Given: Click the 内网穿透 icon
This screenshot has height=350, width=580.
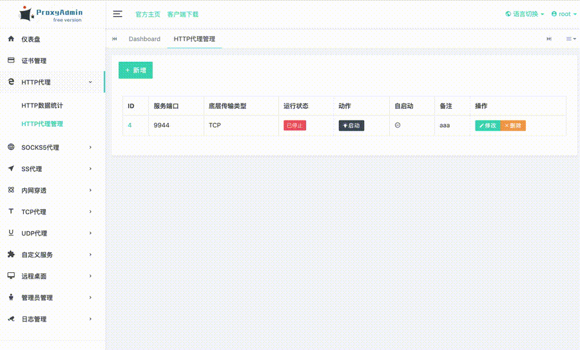Looking at the screenshot, I should 11,190.
